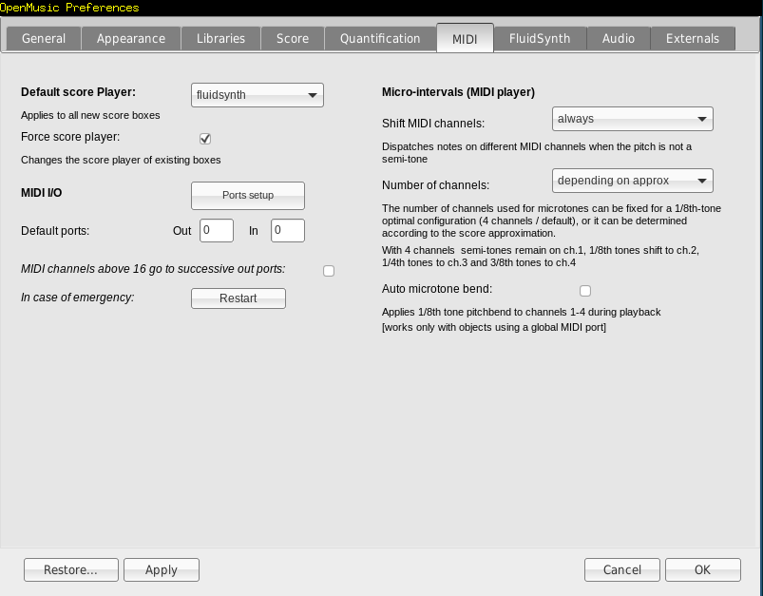This screenshot has height=596, width=763.
Task: Switch to the General tab
Action: pyautogui.click(x=44, y=38)
